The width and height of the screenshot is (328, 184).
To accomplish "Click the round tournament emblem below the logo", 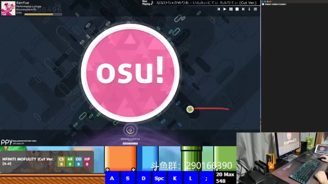I will point(130,130).
